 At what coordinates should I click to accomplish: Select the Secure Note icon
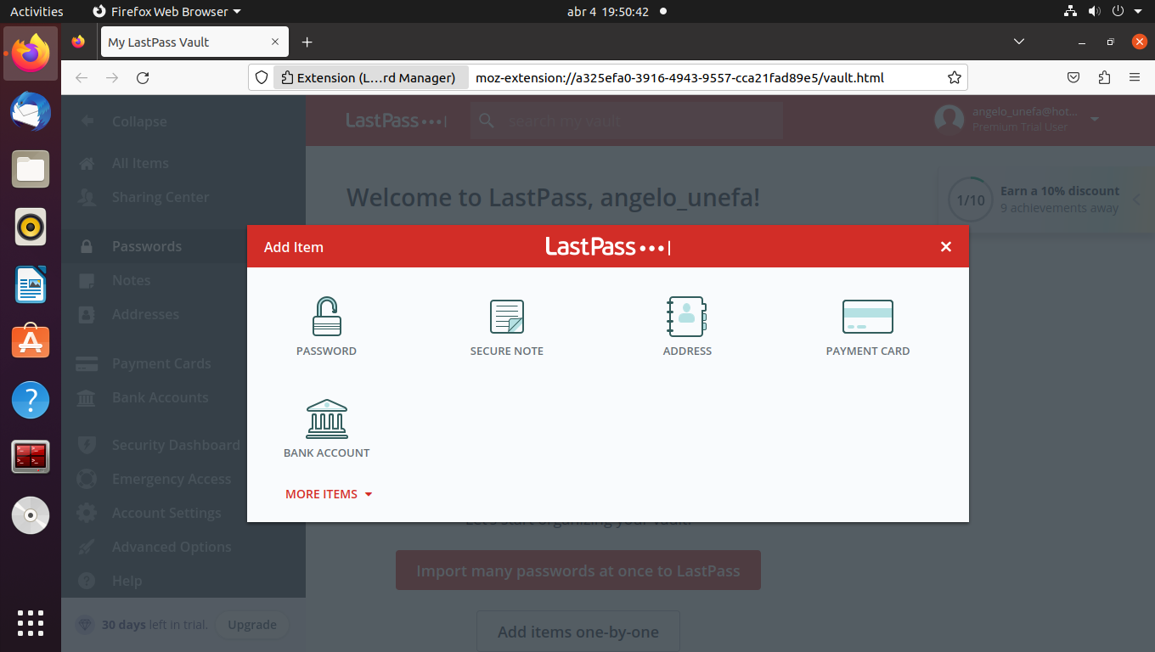point(507,317)
